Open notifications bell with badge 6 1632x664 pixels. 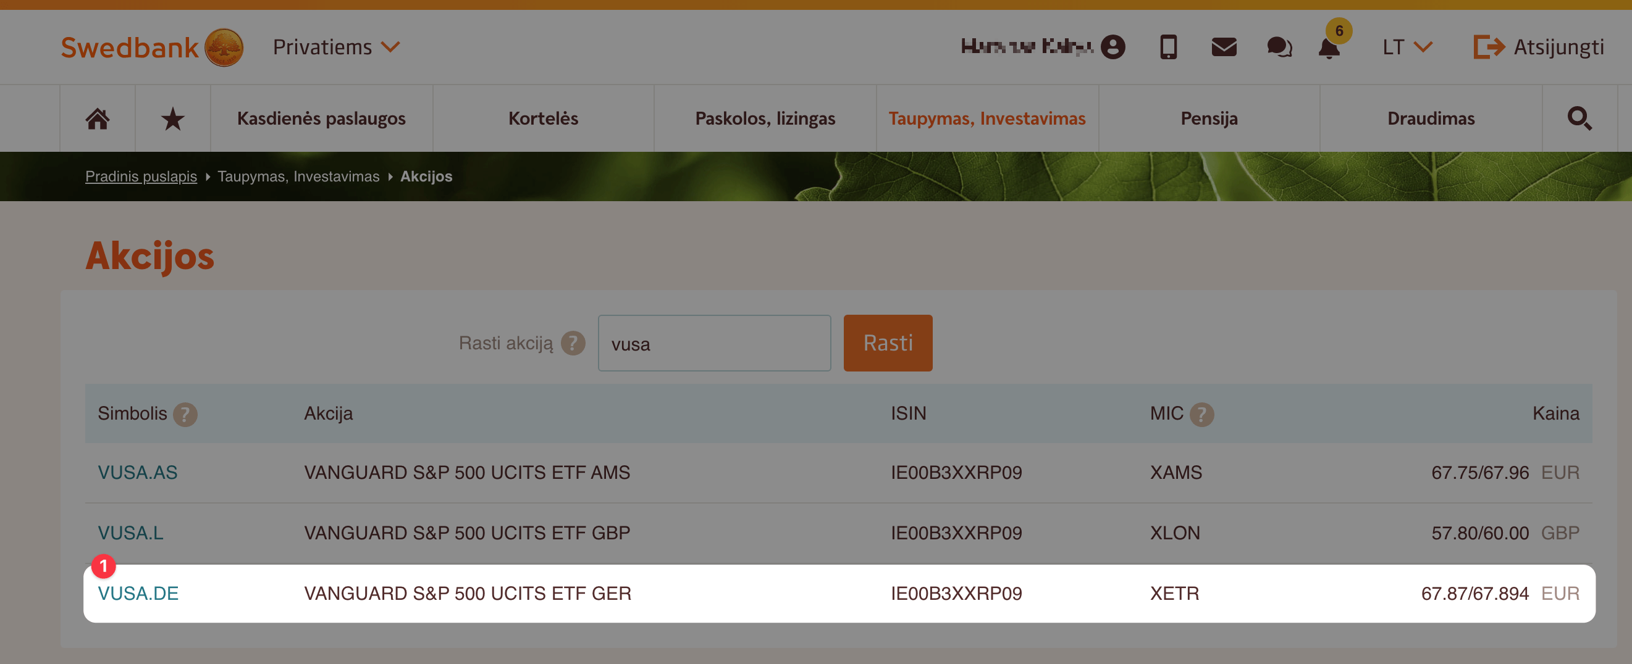pos(1330,47)
